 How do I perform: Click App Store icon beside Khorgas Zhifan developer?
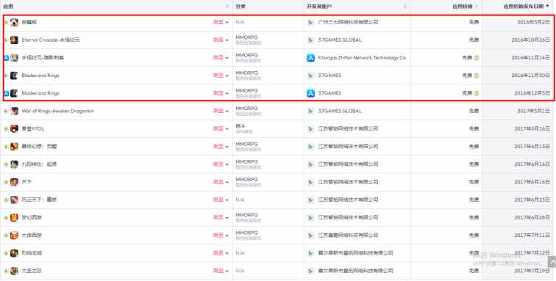pos(310,58)
